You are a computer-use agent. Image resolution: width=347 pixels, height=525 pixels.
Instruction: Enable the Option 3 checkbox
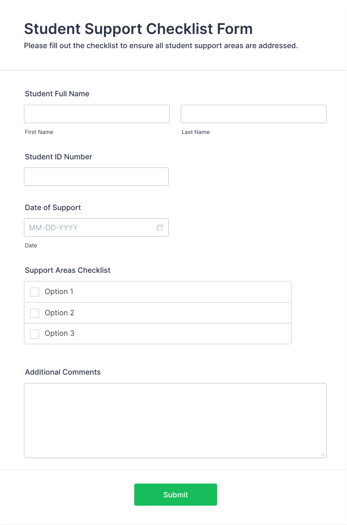point(35,334)
